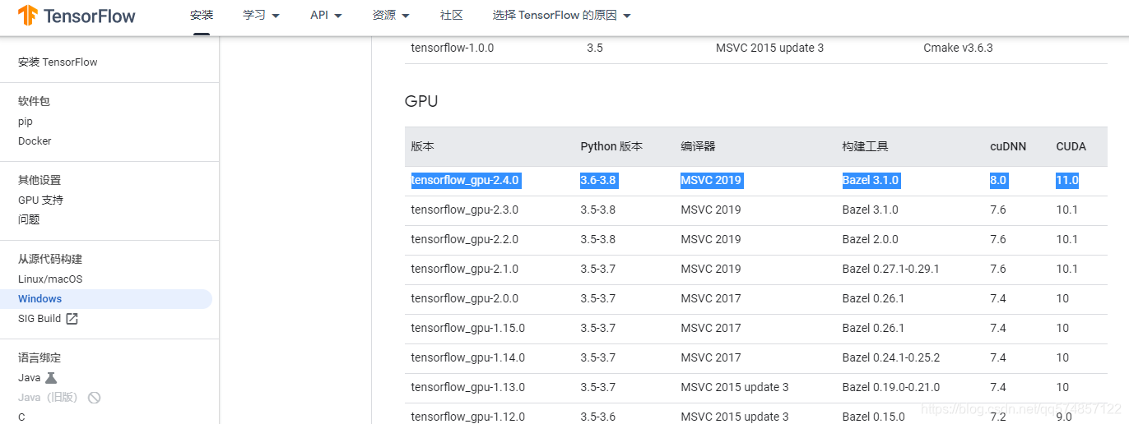Open 安装 TensorFlow in the sidebar

click(58, 62)
